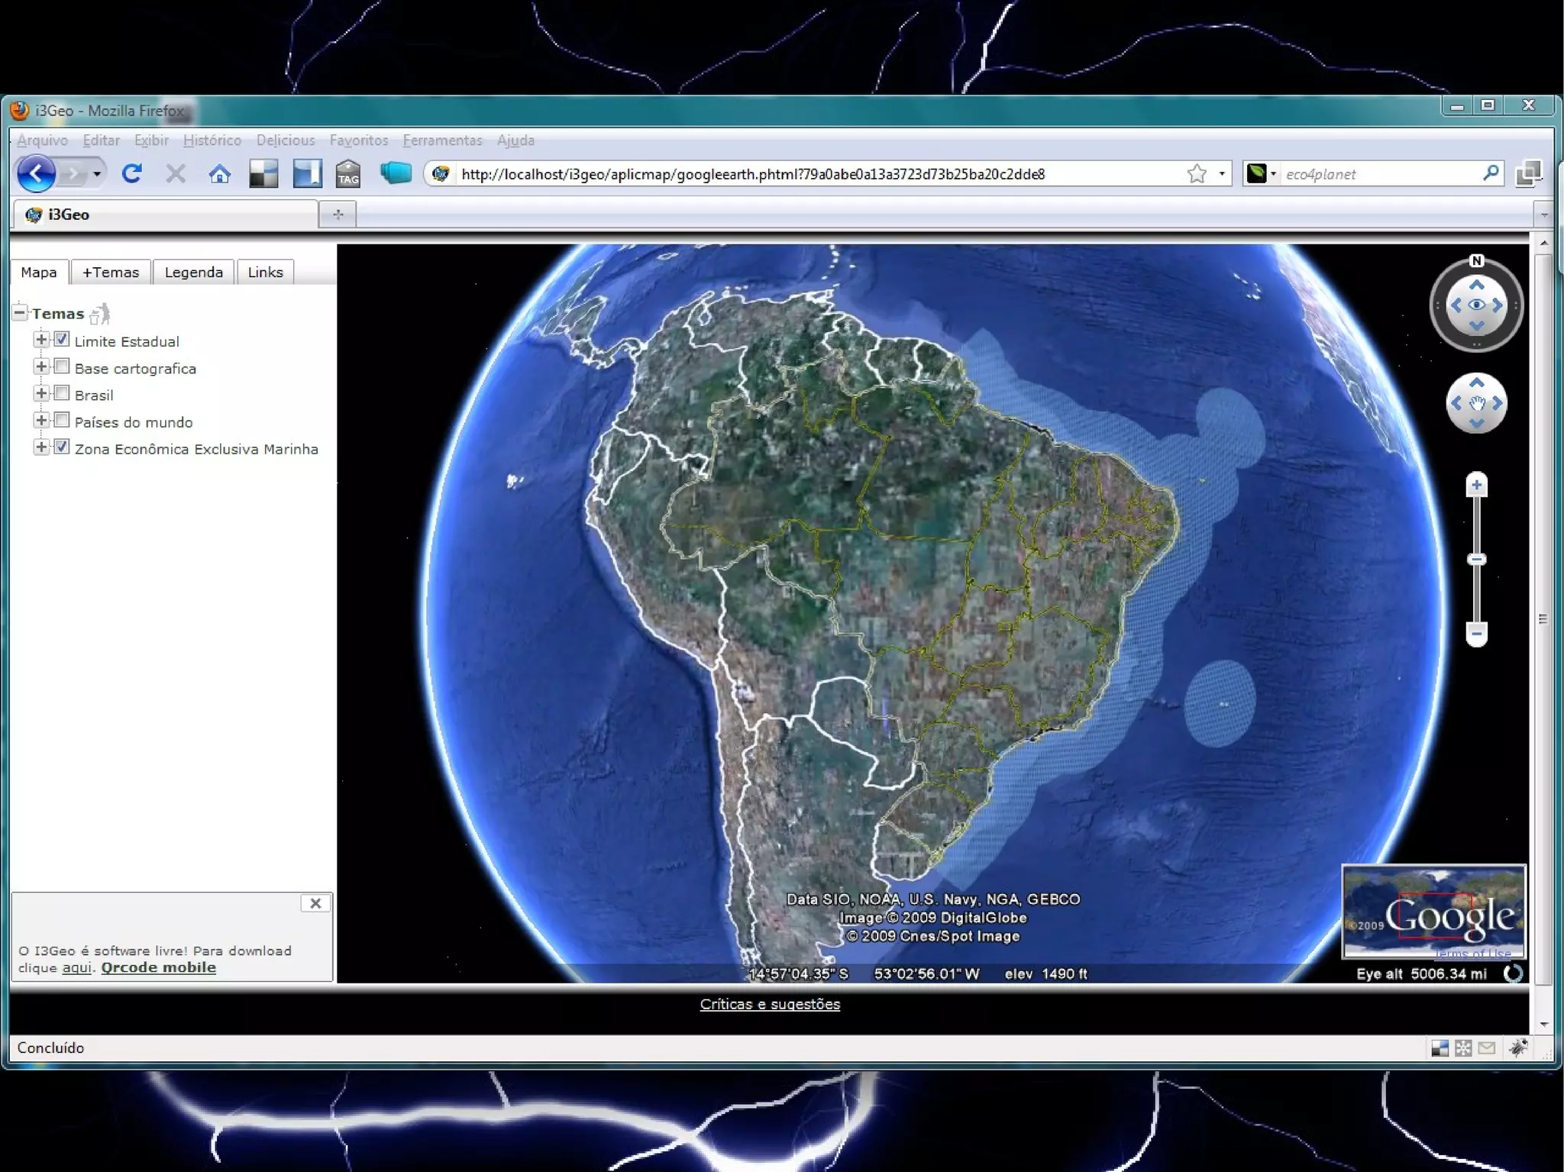This screenshot has height=1172, width=1564.
Task: Click the trash icon beside Temas
Action: click(100, 314)
